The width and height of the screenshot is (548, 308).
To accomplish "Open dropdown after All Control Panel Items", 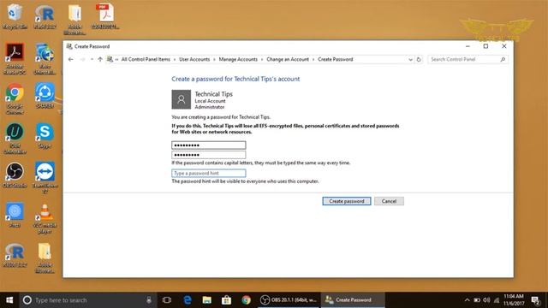I will [175, 59].
